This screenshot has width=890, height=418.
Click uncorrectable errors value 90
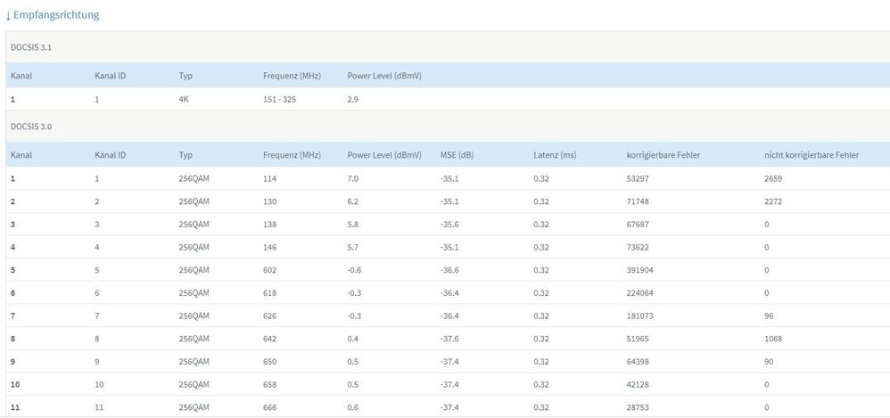click(769, 362)
